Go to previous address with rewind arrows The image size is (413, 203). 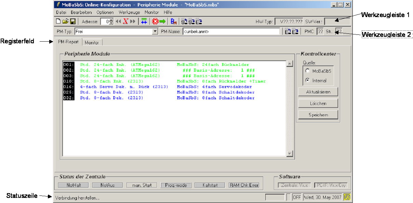118,21
